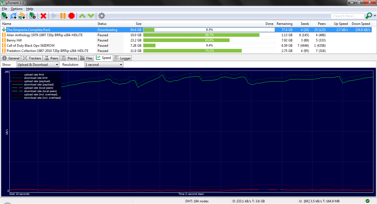Click the 88.7% progress bar for Alien Anthology
The image size is (377, 204).
[209, 35]
